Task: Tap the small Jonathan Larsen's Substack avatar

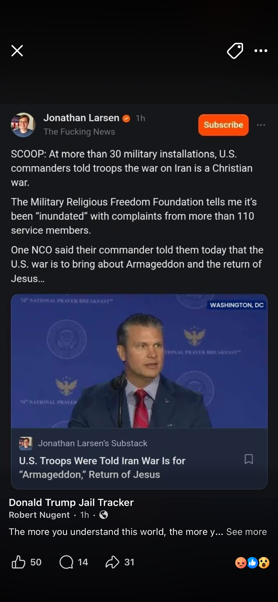Action: pyautogui.click(x=26, y=443)
